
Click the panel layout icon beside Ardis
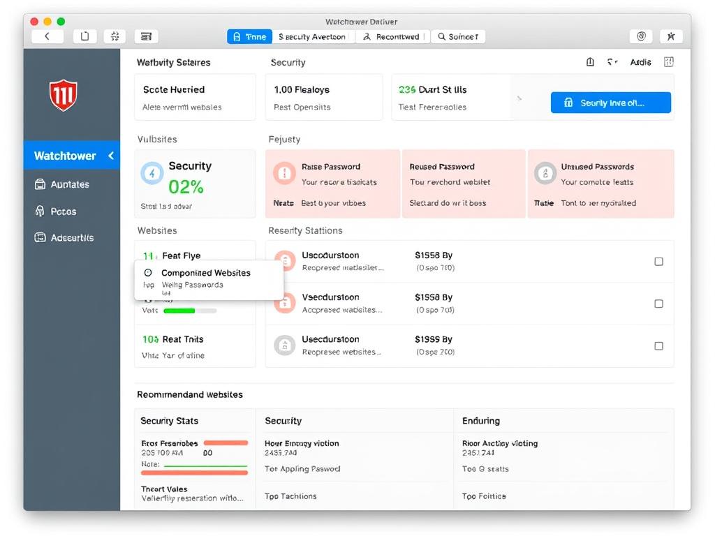[668, 61]
